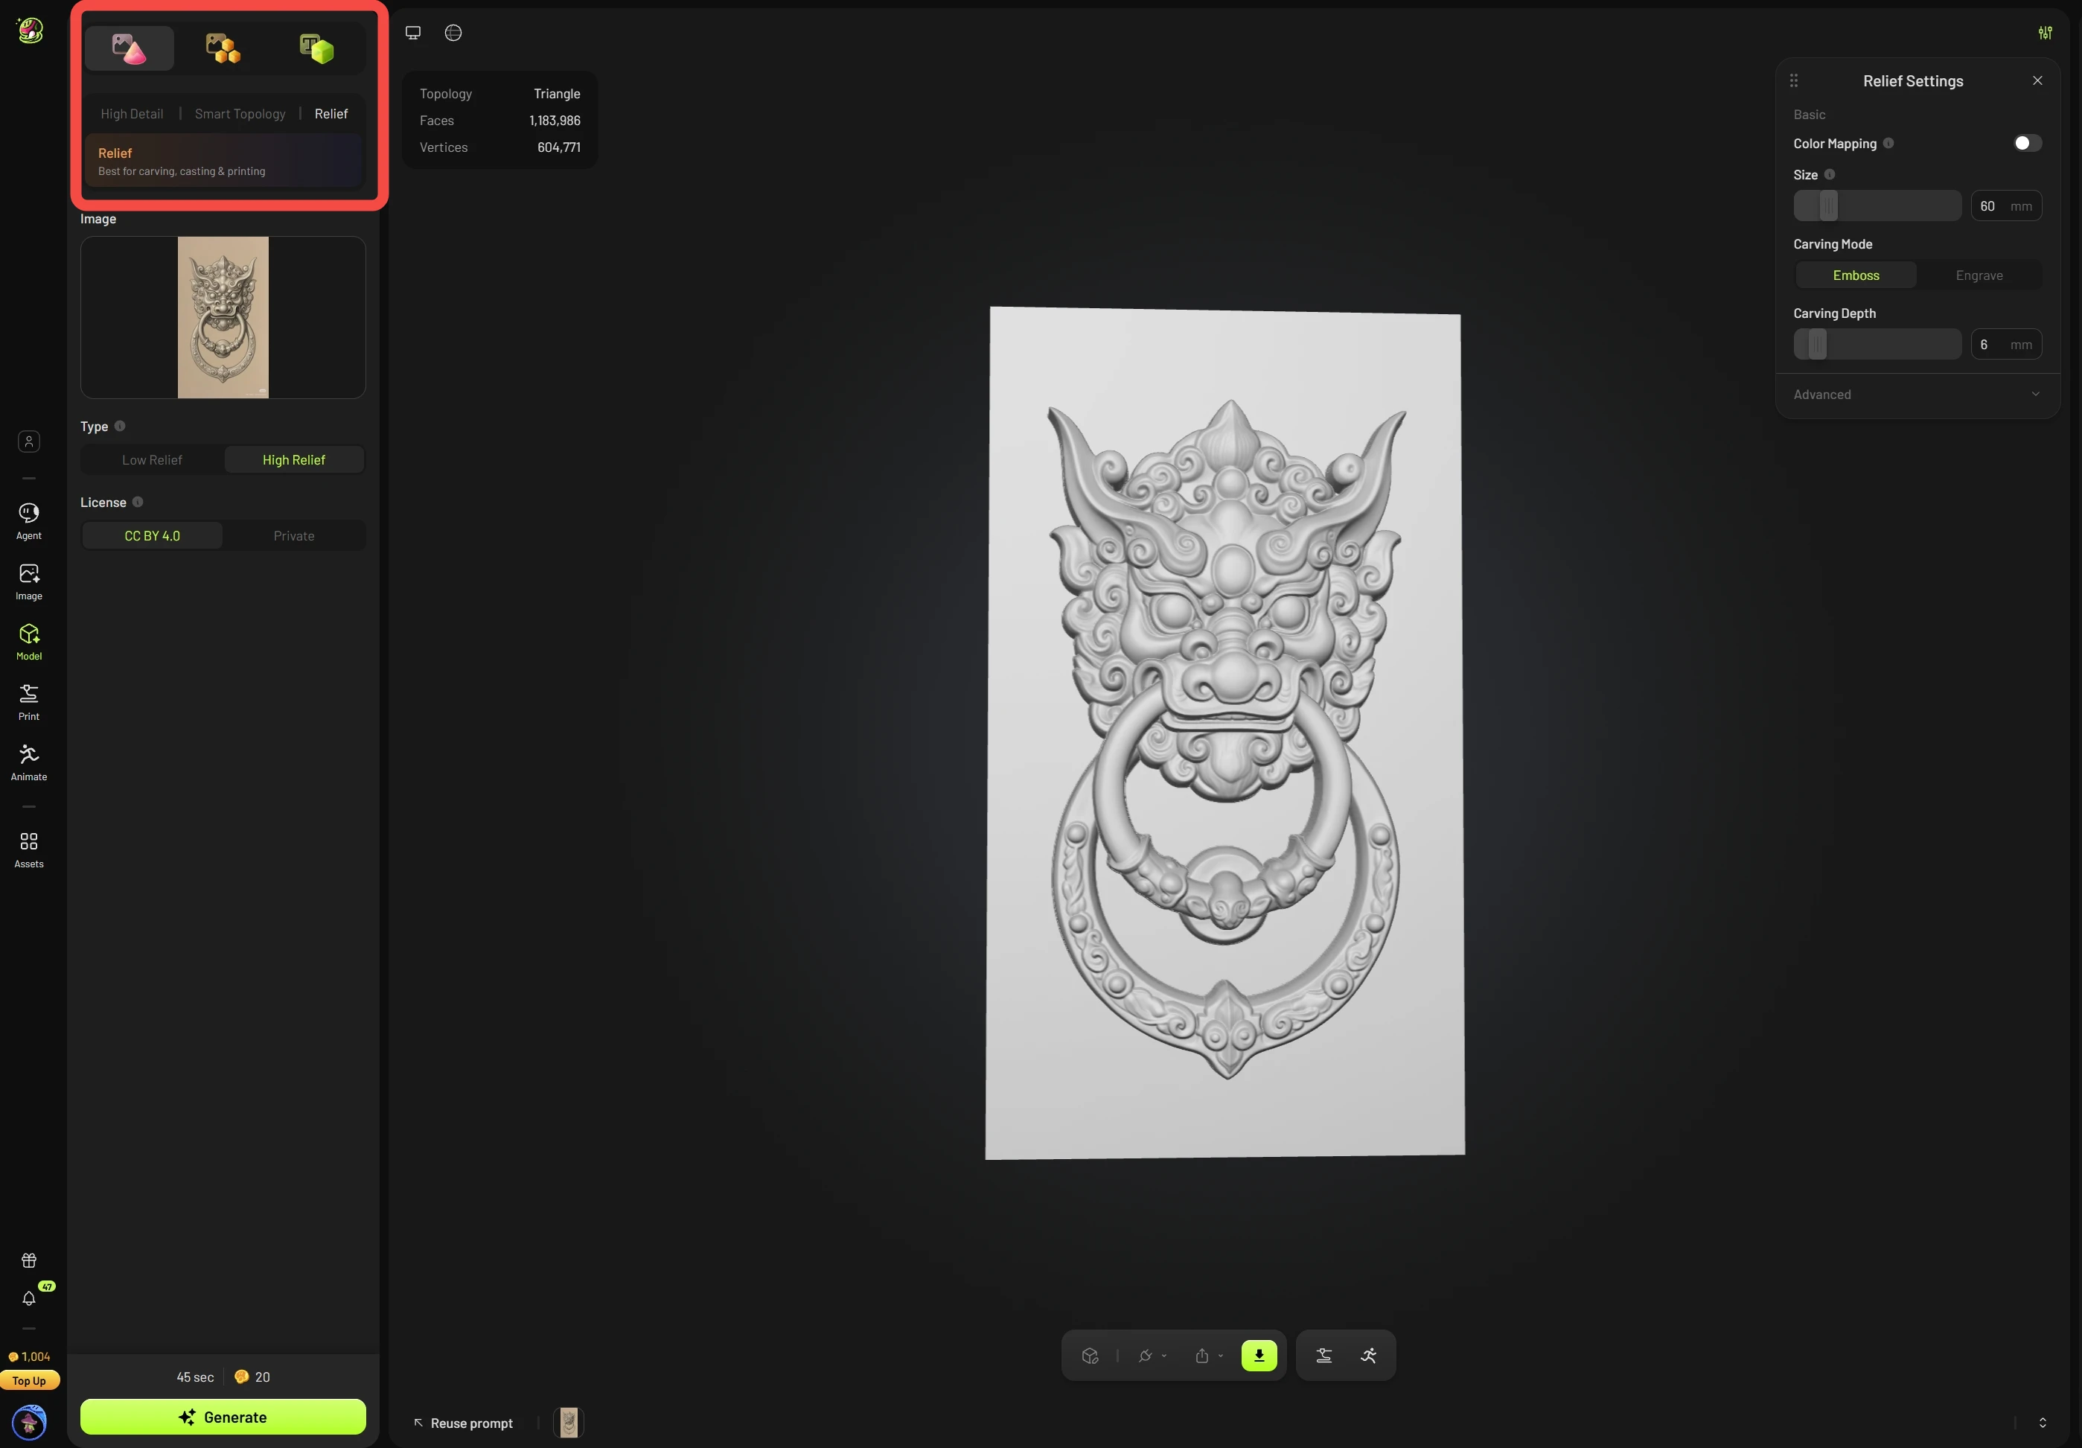Switch to the High Detail tab
The width and height of the screenshot is (2082, 1448).
pyautogui.click(x=132, y=114)
